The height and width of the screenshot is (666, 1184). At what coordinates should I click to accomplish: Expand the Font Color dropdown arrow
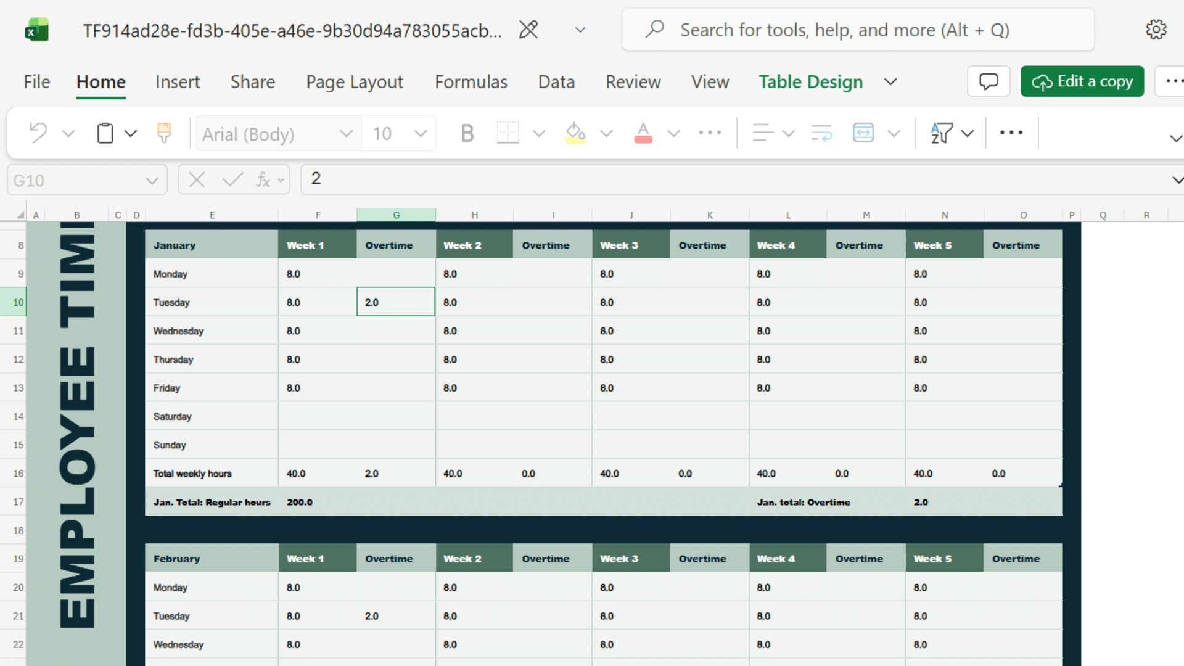(x=673, y=133)
